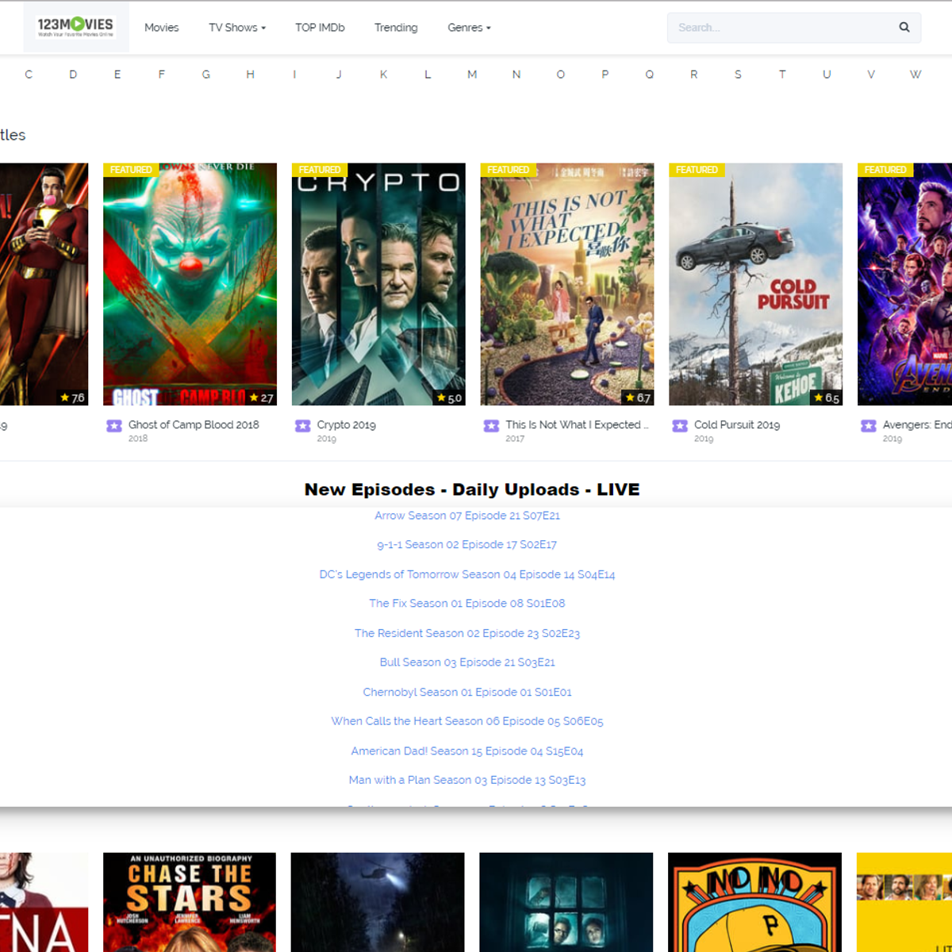Open American Dad! Season 15 Episode 04

pos(467,750)
